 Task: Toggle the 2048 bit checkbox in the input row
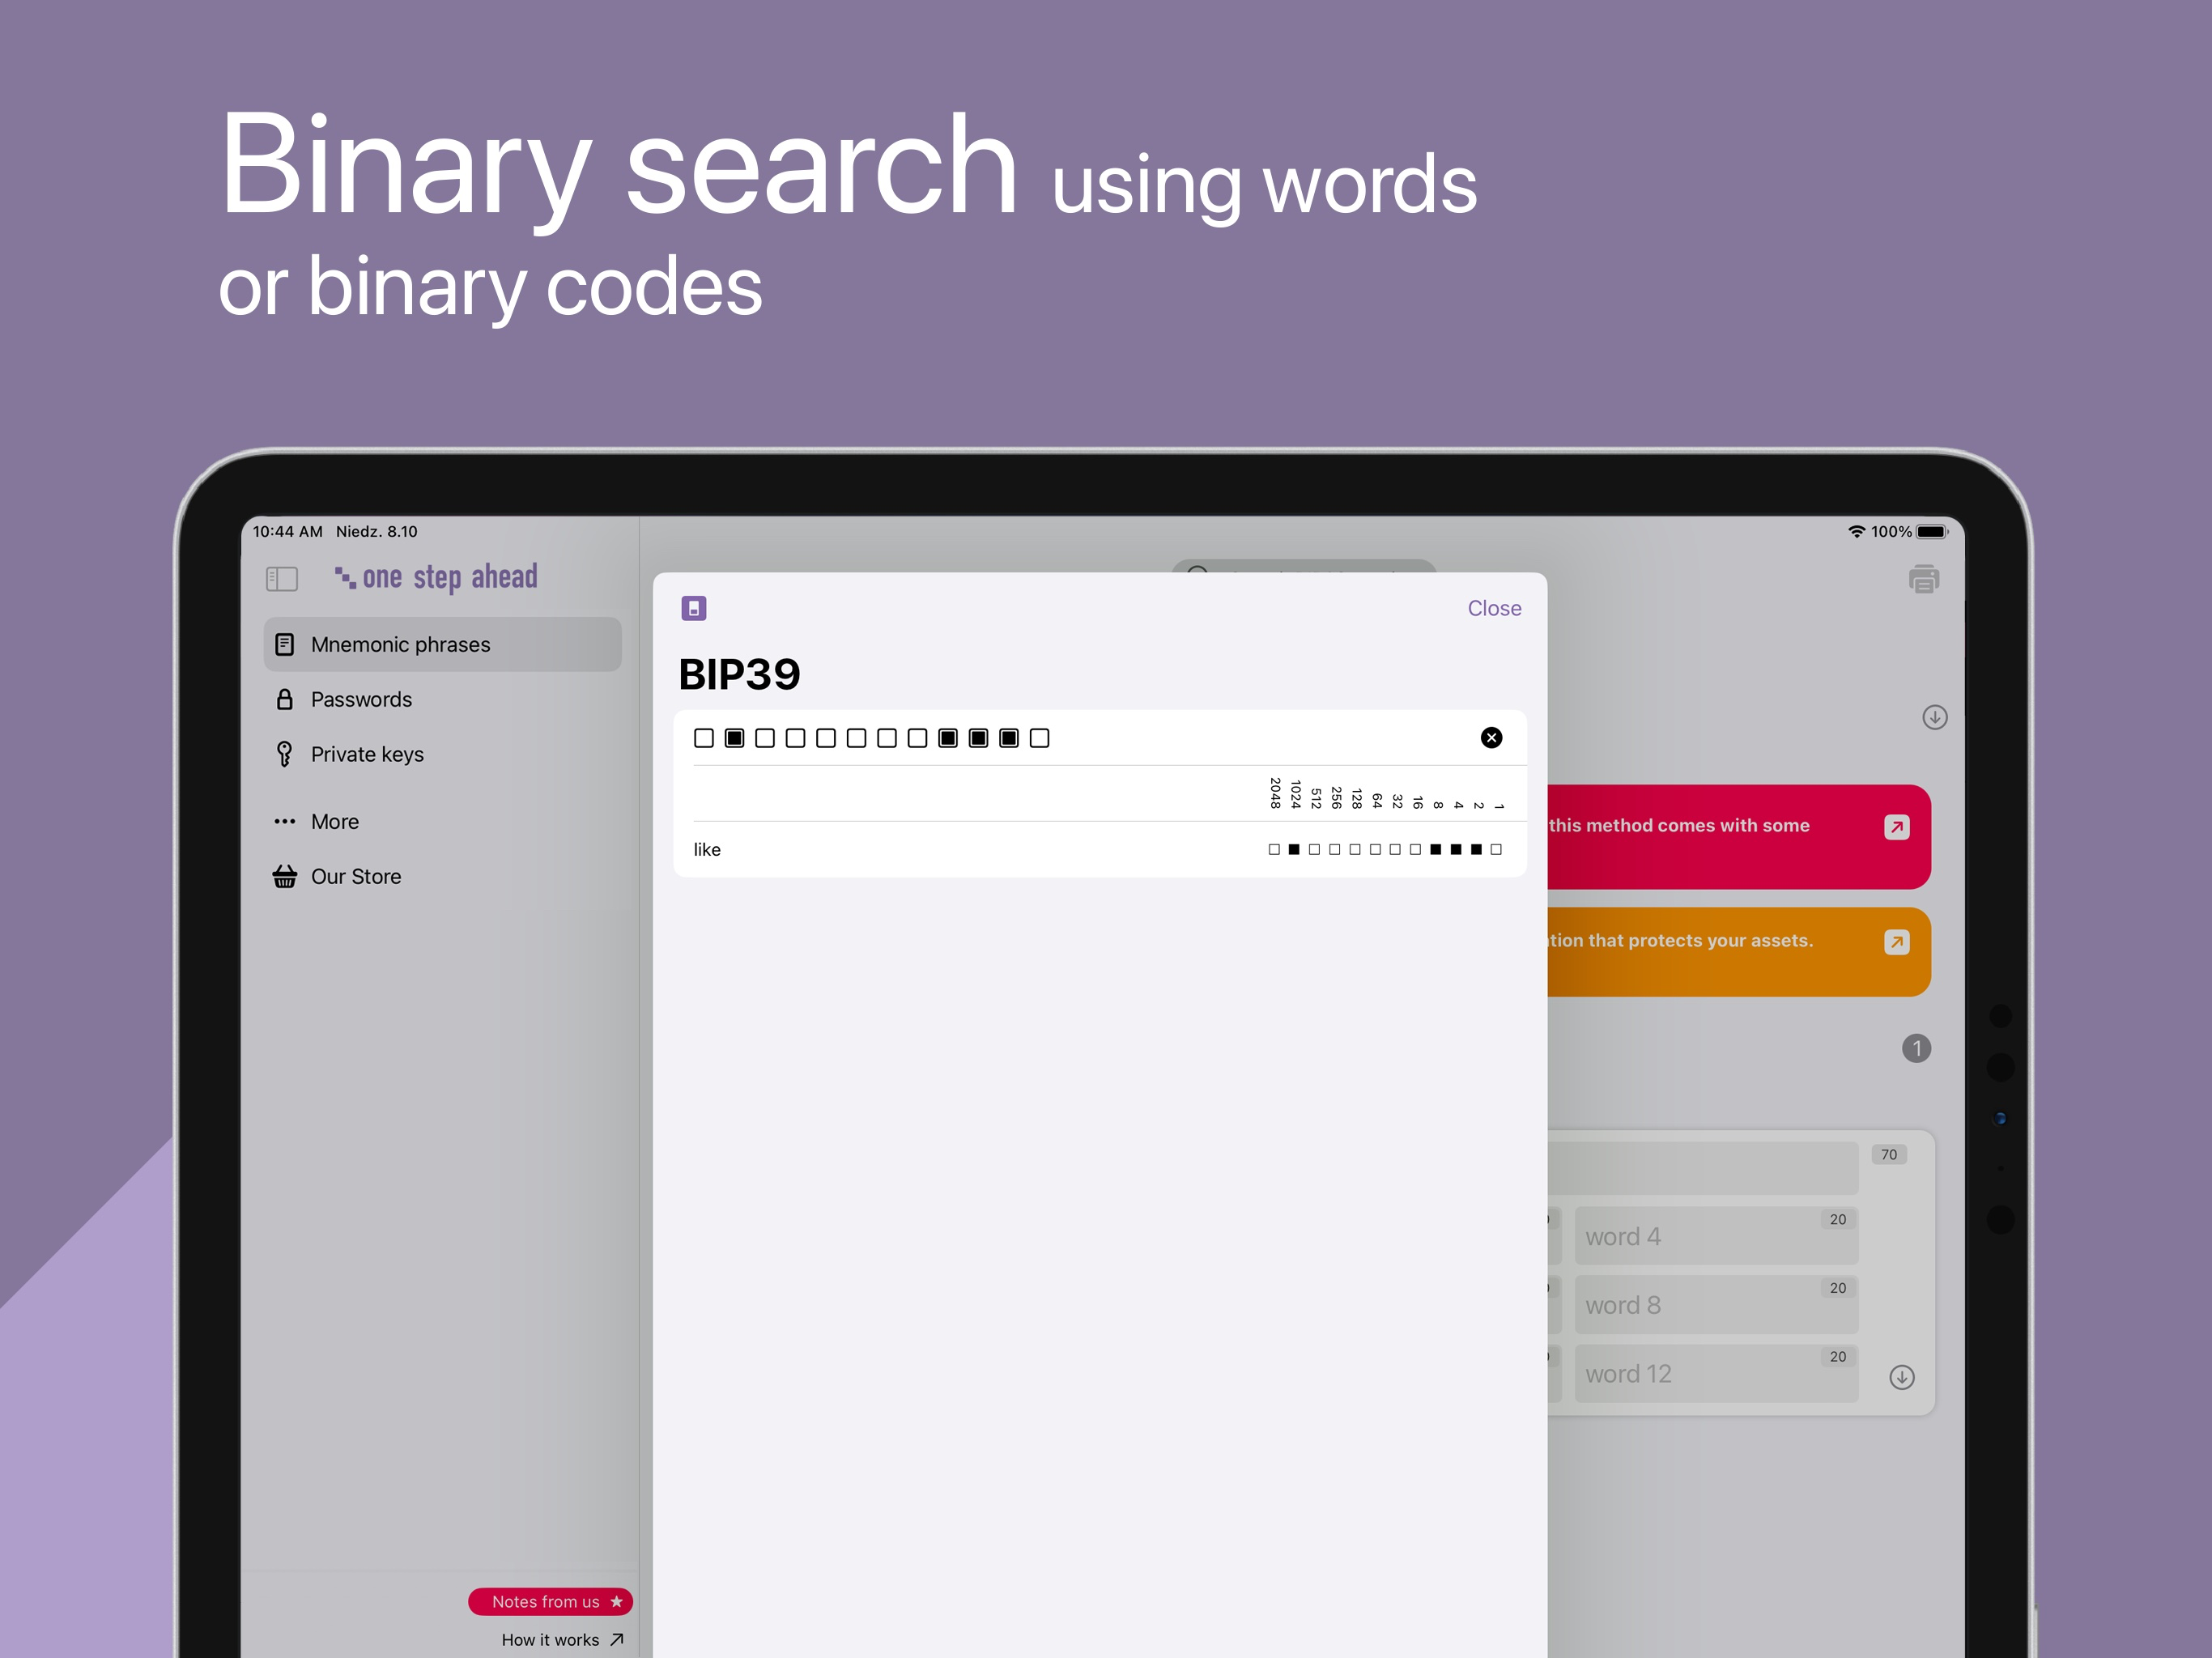click(x=704, y=738)
